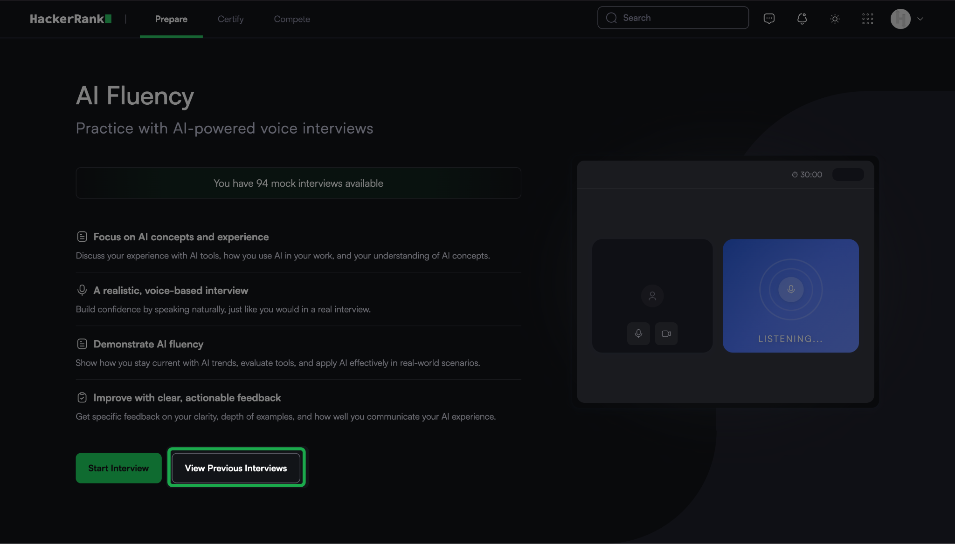This screenshot has width=955, height=544.
Task: Click the listening microphone circle
Action: click(791, 289)
